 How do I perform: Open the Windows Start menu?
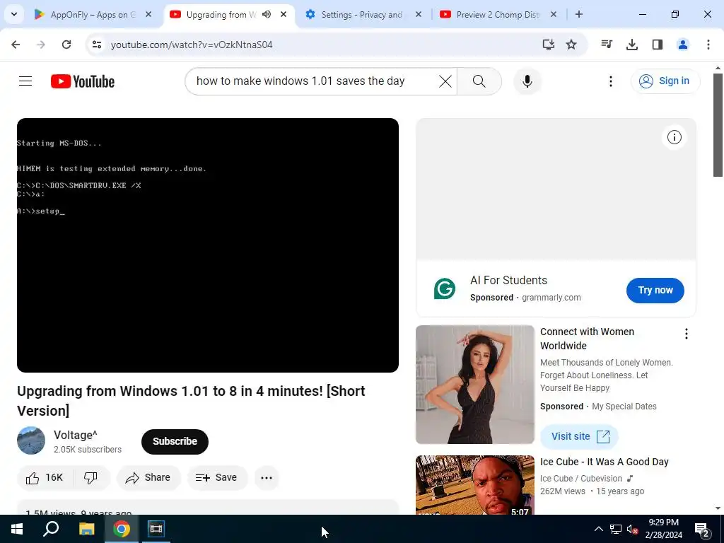point(17,529)
